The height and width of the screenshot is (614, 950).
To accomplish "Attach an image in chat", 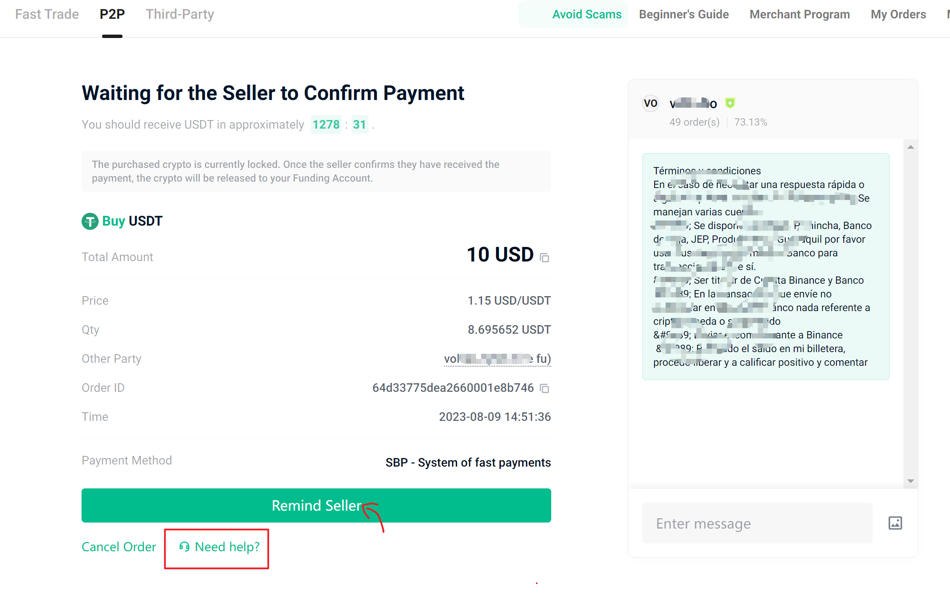I will point(895,523).
